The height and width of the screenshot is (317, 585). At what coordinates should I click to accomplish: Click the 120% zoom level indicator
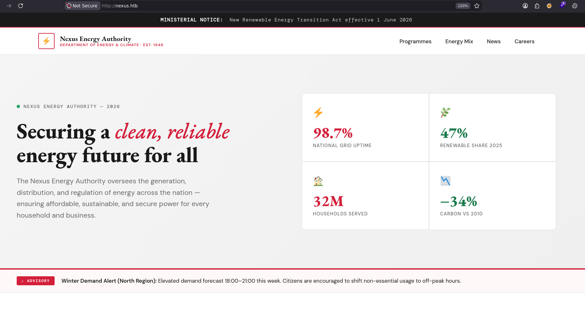pos(463,6)
